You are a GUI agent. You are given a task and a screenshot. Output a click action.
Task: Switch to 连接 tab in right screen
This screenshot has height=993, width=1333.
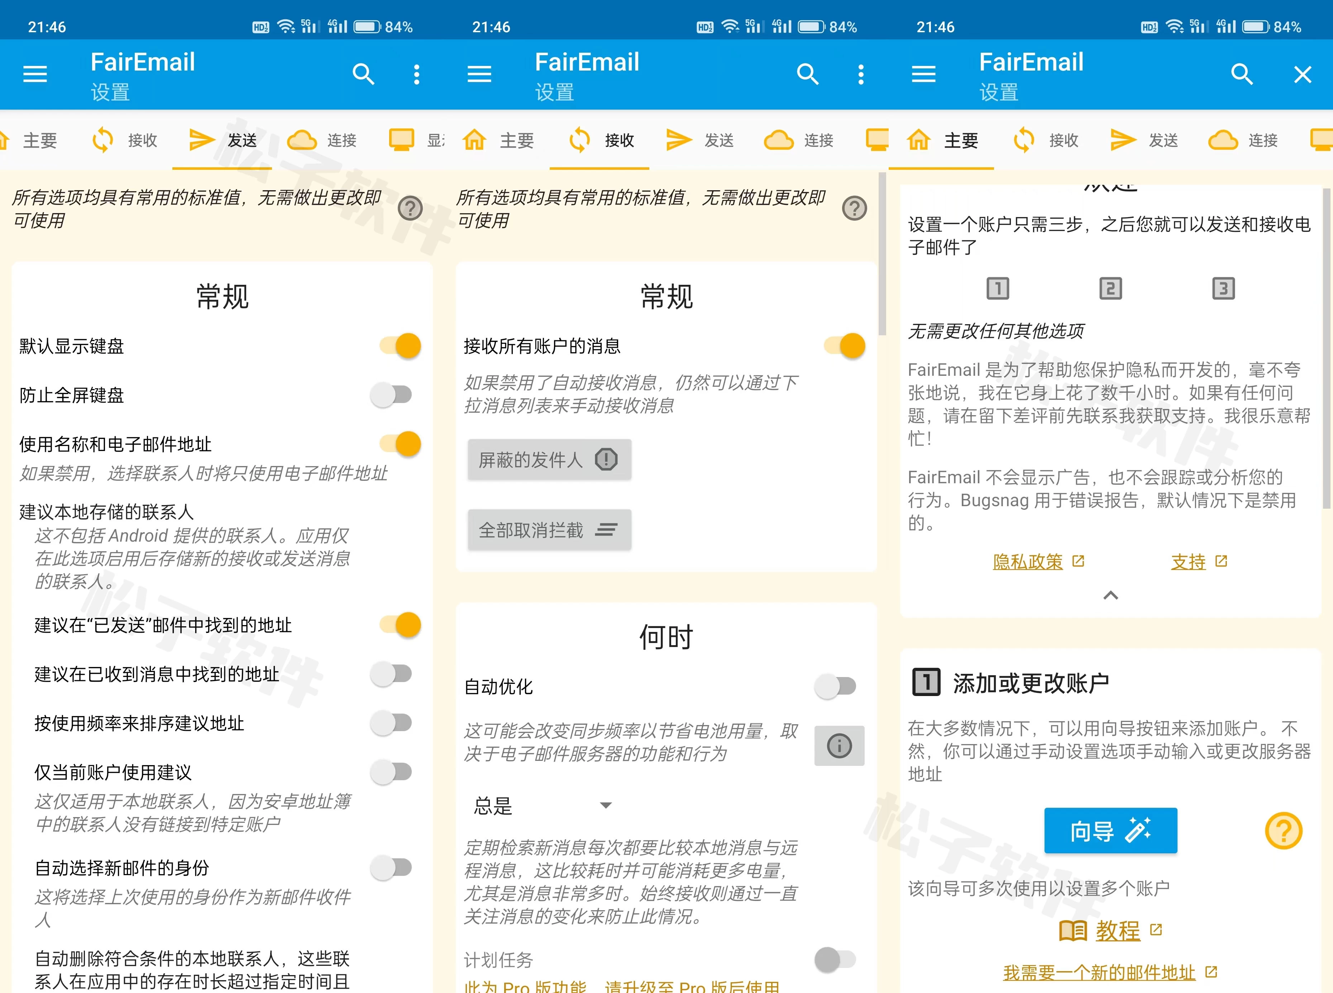1243,140
